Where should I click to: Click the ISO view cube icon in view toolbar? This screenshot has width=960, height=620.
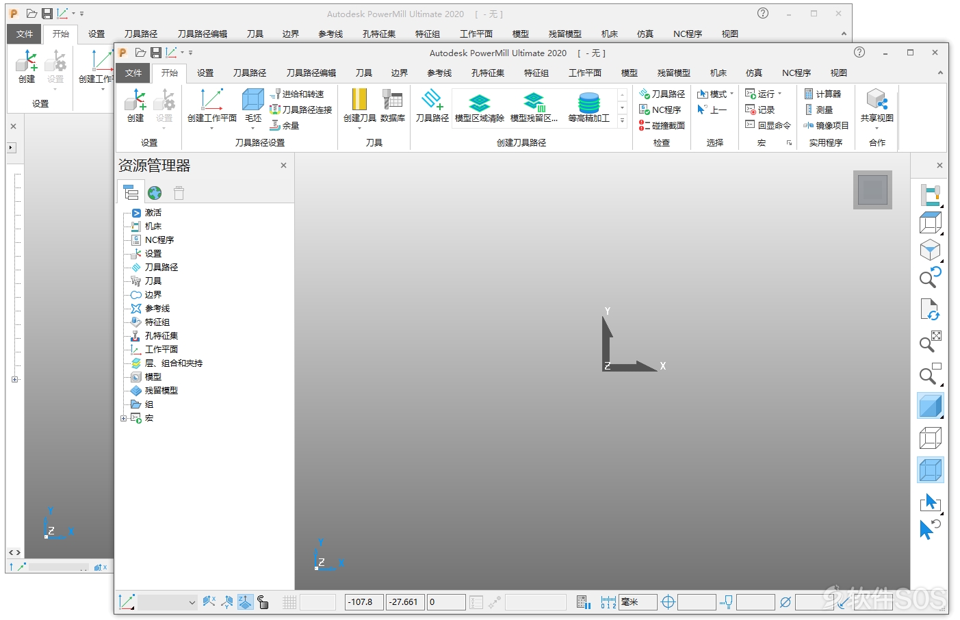point(930,250)
